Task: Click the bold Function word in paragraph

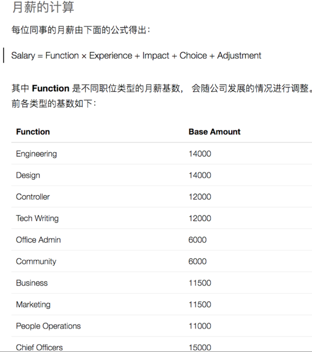Action: [x=51, y=88]
